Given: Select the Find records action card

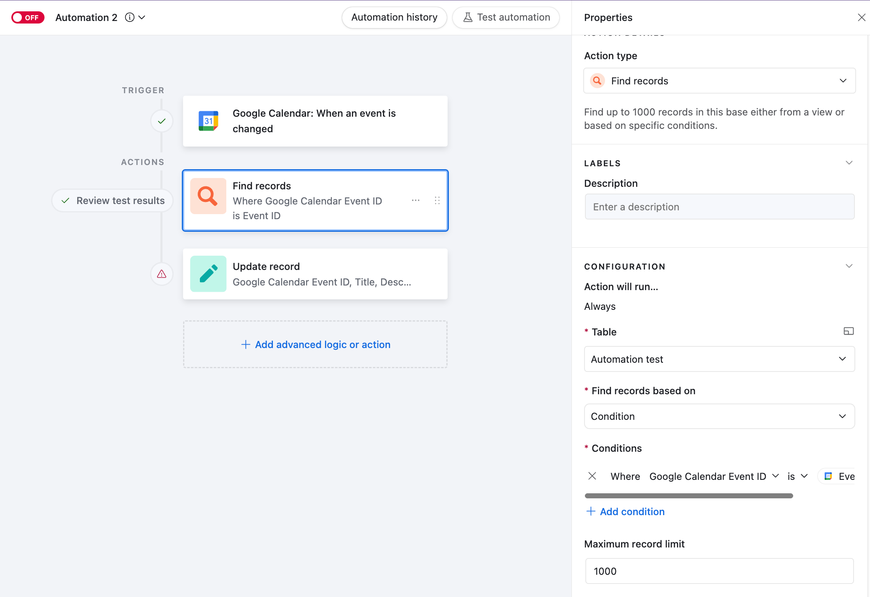Looking at the screenshot, I should click(315, 201).
